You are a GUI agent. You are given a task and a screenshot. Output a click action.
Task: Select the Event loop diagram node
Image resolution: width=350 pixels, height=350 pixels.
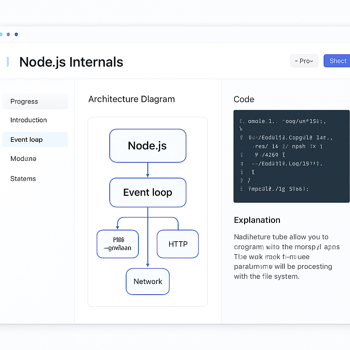coord(148,192)
